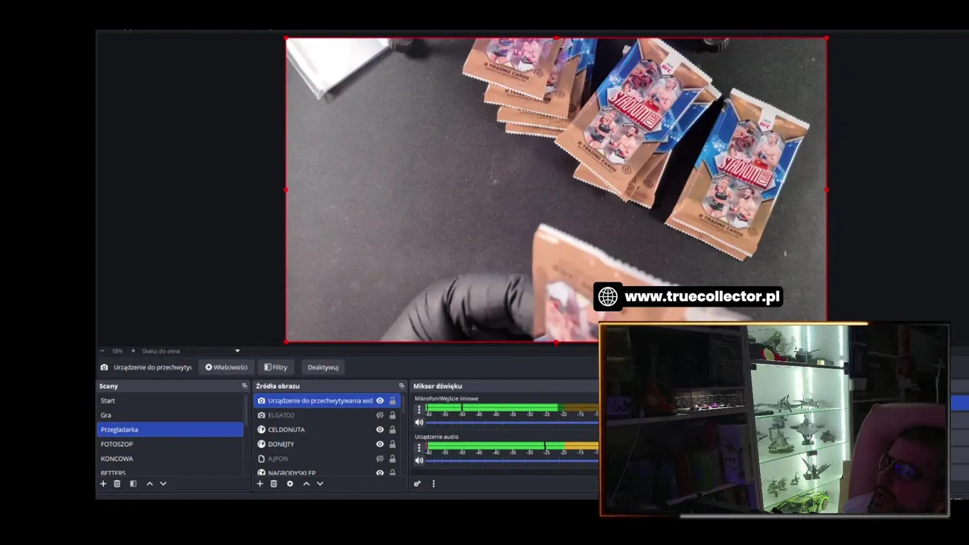
Task: Click the www.truecollector.pl link banner
Action: (687, 297)
